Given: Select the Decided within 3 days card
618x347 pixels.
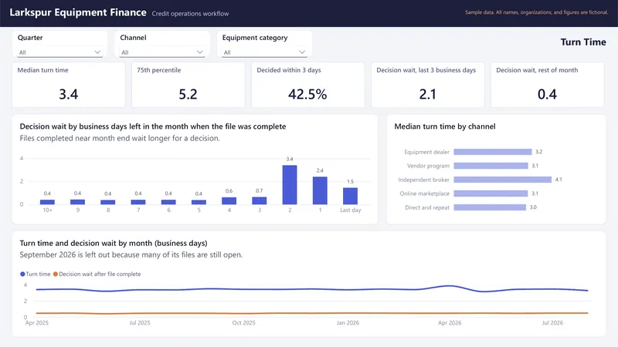Looking at the screenshot, I should click(307, 85).
